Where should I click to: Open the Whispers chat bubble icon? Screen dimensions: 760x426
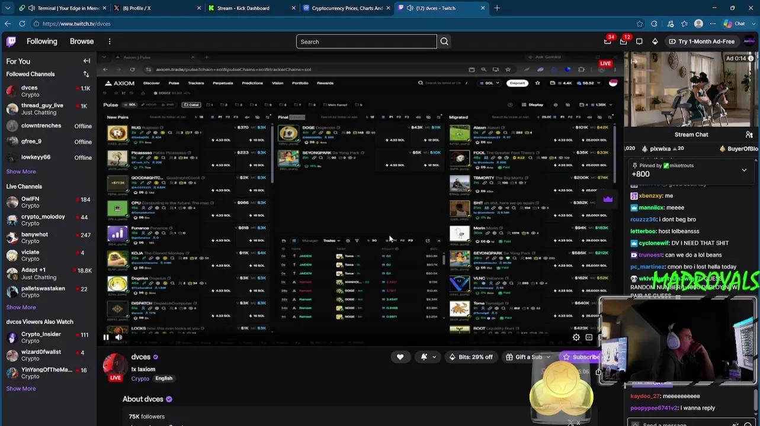639,41
